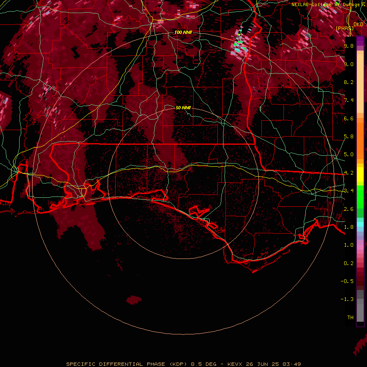Viewport: 367px width, 367px height.
Task: Click the 8.2 scale value label
Action: (x=349, y=82)
